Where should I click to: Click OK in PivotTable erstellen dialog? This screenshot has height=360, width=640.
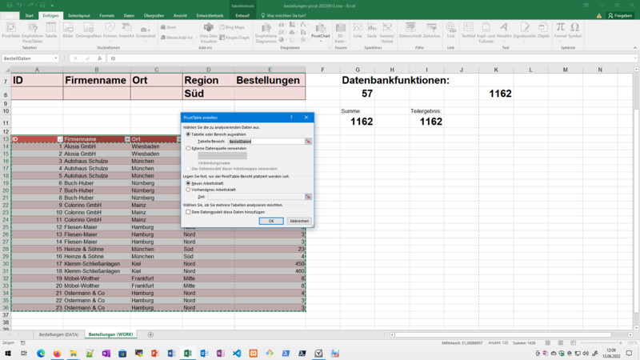(x=271, y=221)
